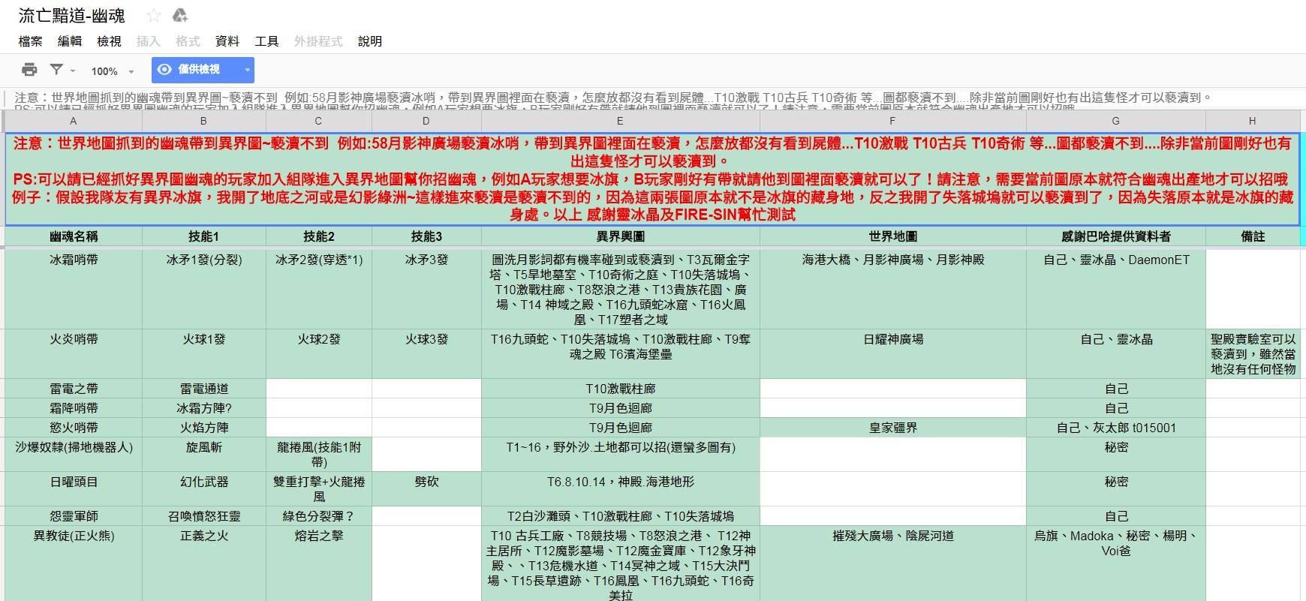1306x601 pixels.
Task: Select column B header
Action: 204,121
